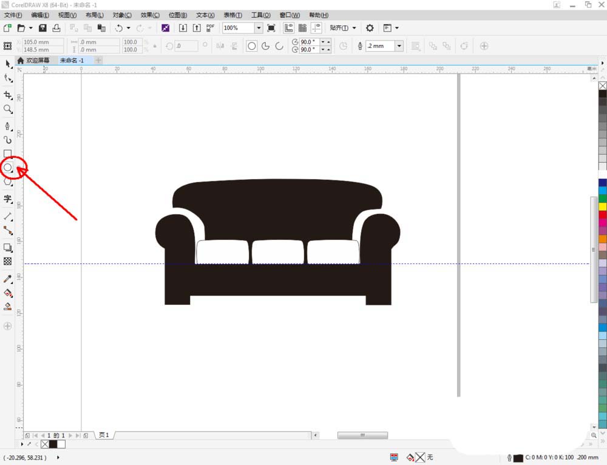Click the horizontal scrollbar thumb
The image size is (607, 465).
[x=362, y=435]
